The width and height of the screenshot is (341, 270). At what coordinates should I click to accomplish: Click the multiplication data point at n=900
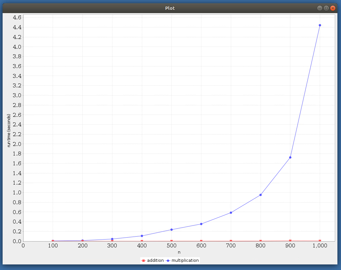pyautogui.click(x=290, y=157)
